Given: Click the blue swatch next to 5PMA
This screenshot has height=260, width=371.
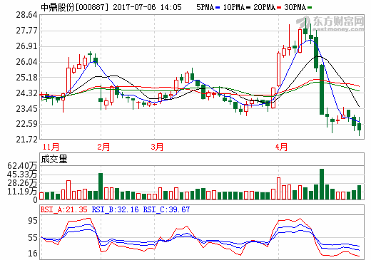Looking at the screenshot, I should [x=218, y=8].
